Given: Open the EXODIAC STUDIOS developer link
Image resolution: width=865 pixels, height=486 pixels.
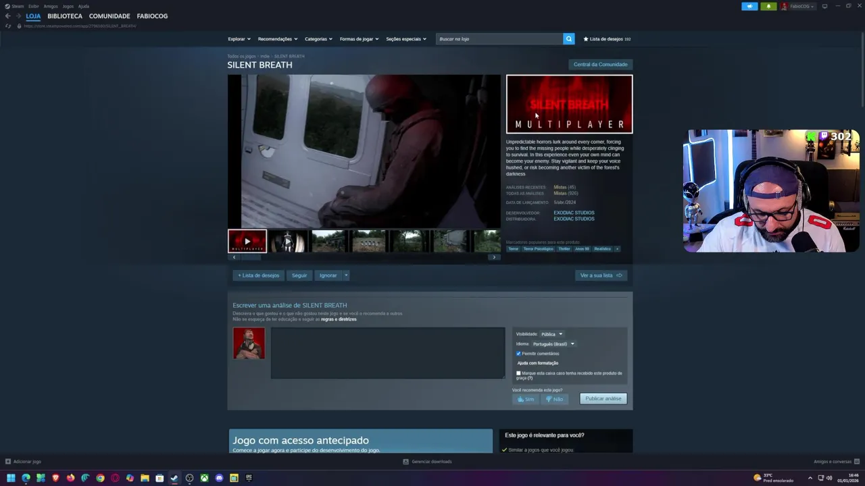Looking at the screenshot, I should tap(574, 213).
